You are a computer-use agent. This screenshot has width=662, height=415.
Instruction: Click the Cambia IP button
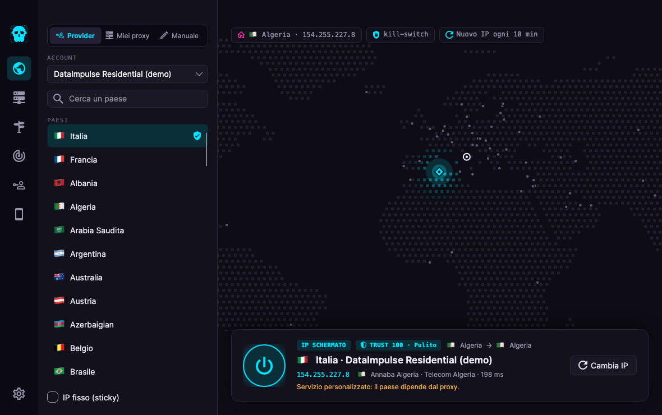[x=603, y=366]
